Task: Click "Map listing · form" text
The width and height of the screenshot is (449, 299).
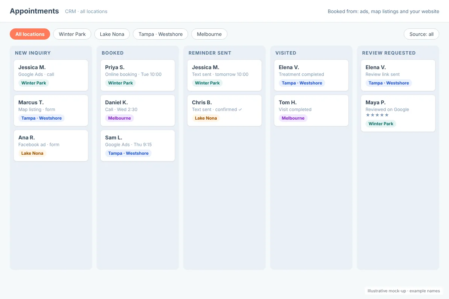Action: pos(37,110)
